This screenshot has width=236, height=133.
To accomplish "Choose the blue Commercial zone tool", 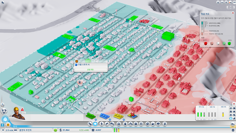I will (105, 116).
